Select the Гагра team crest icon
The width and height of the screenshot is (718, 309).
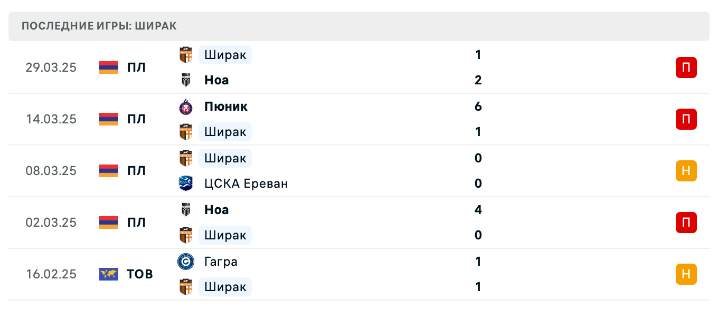pyautogui.click(x=186, y=262)
